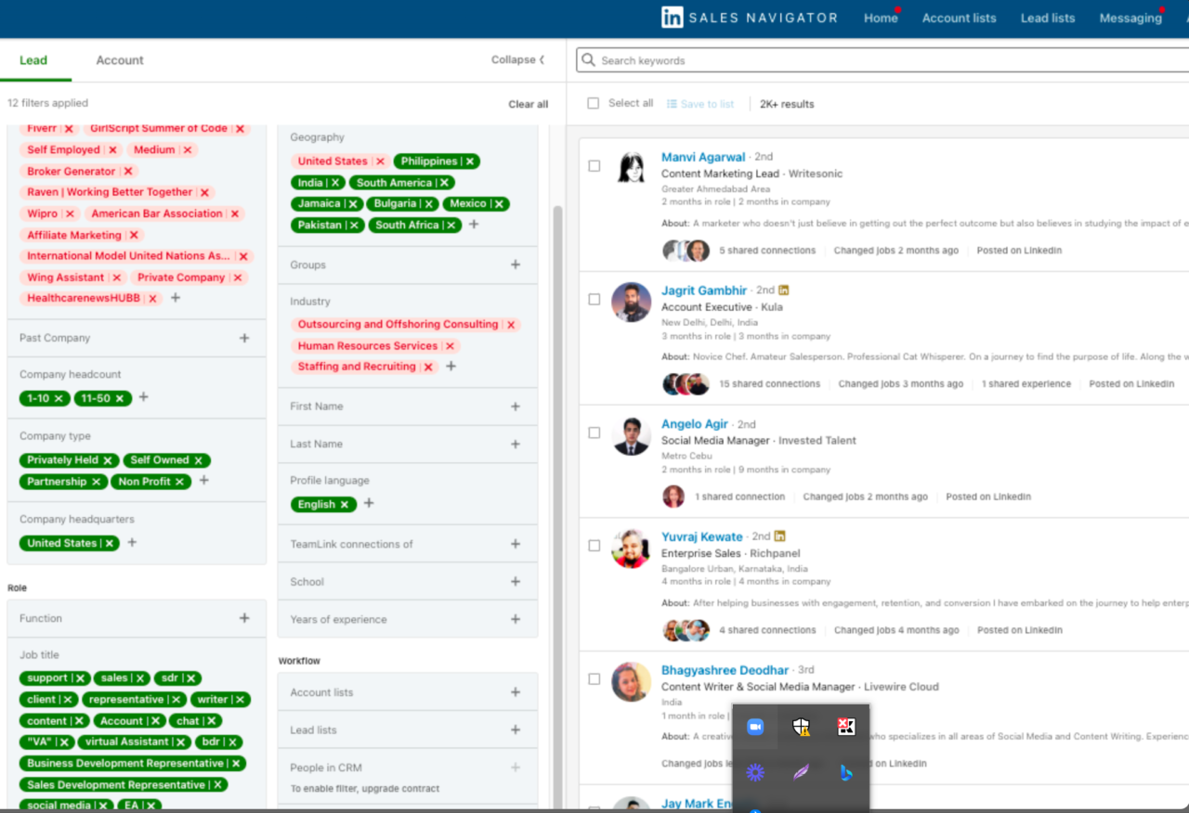1189x813 pixels.
Task: Click the search magnifier in the keywords bar
Action: [x=587, y=59]
